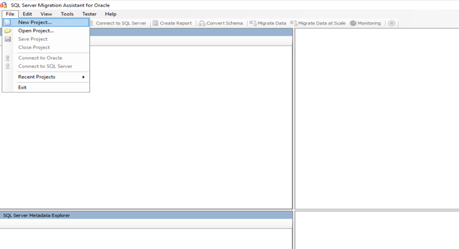459x249 pixels.
Task: Click the Connect to Oracle plug icon in menu
Action: click(x=8, y=58)
